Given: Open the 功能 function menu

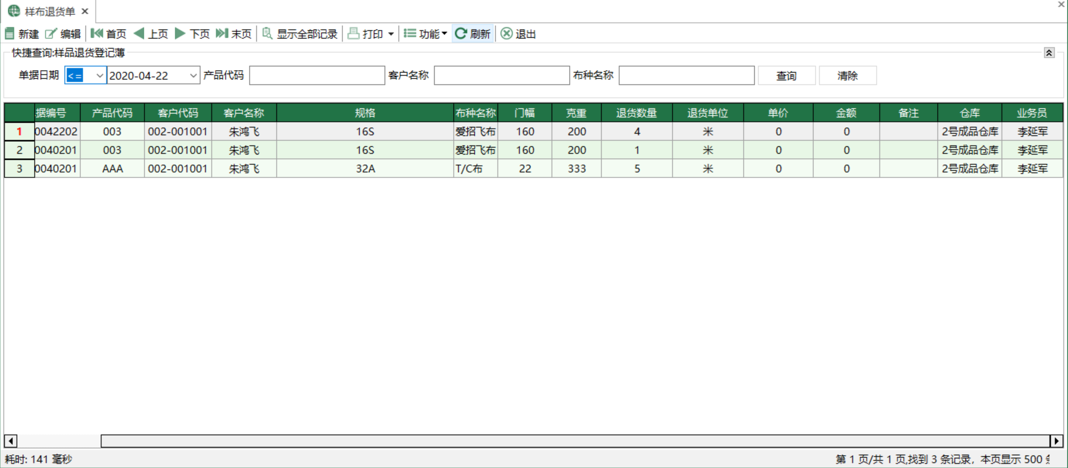Looking at the screenshot, I should point(425,34).
